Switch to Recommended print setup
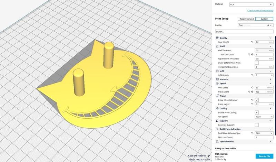The height and width of the screenshot is (162, 276). point(247,19)
